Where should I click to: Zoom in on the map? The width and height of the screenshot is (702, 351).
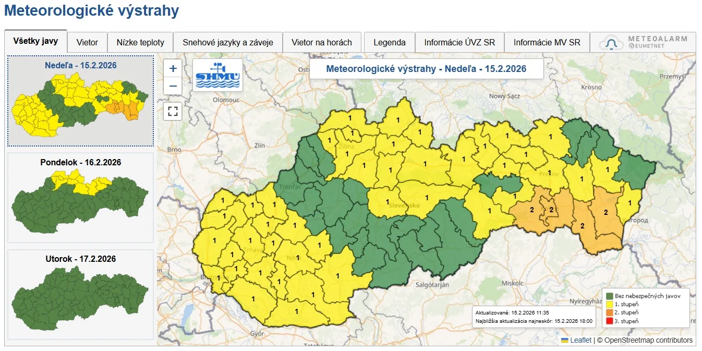click(x=173, y=68)
